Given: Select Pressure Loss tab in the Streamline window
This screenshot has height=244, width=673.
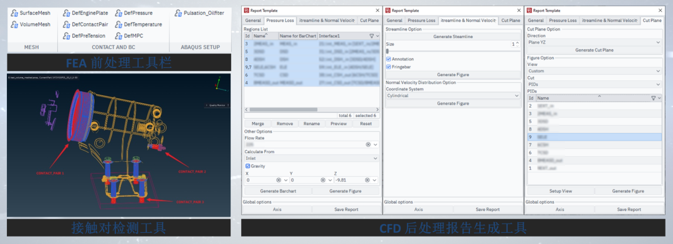Looking at the screenshot, I should [x=421, y=20].
